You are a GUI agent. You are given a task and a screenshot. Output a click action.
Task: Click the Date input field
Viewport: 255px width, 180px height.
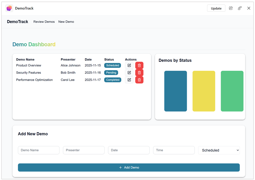coord(129,150)
